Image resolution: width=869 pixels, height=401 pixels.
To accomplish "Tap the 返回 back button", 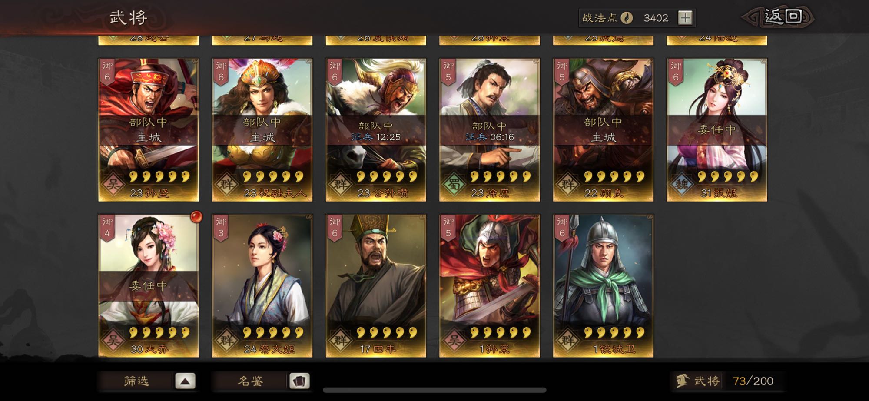I will (x=778, y=17).
